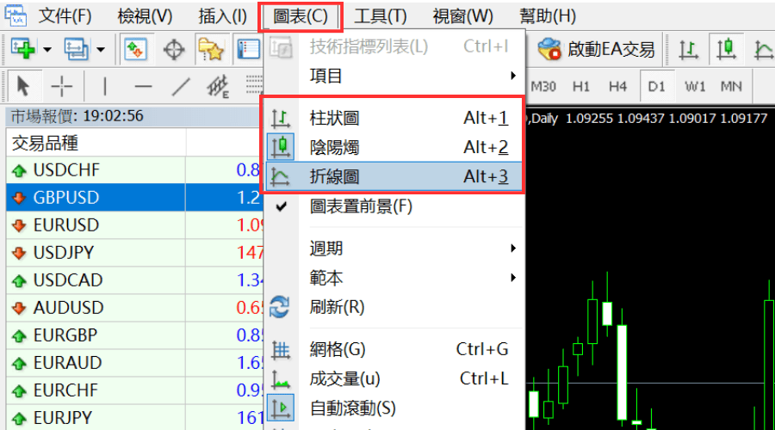This screenshot has width=775, height=430.
Task: Toggle 自動滾動(S) auto scroll option
Action: pyautogui.click(x=352, y=407)
